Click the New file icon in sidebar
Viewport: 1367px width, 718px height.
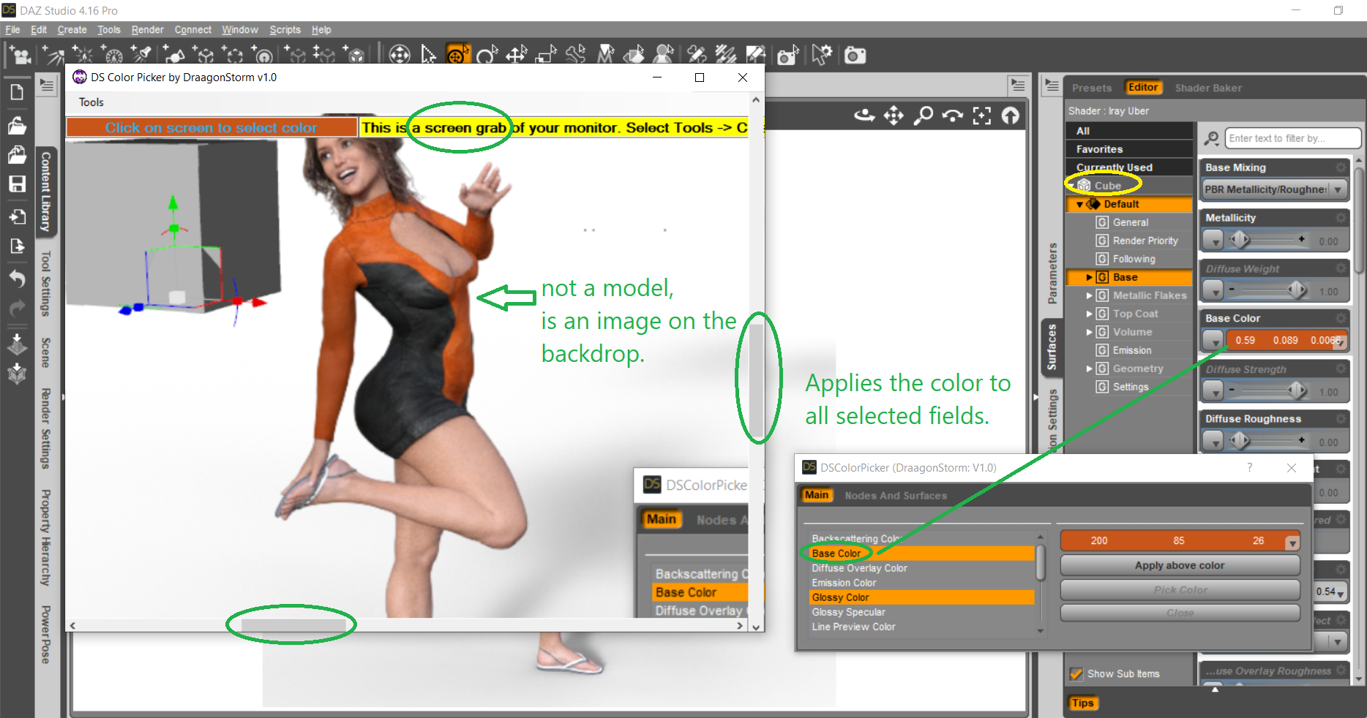click(17, 92)
